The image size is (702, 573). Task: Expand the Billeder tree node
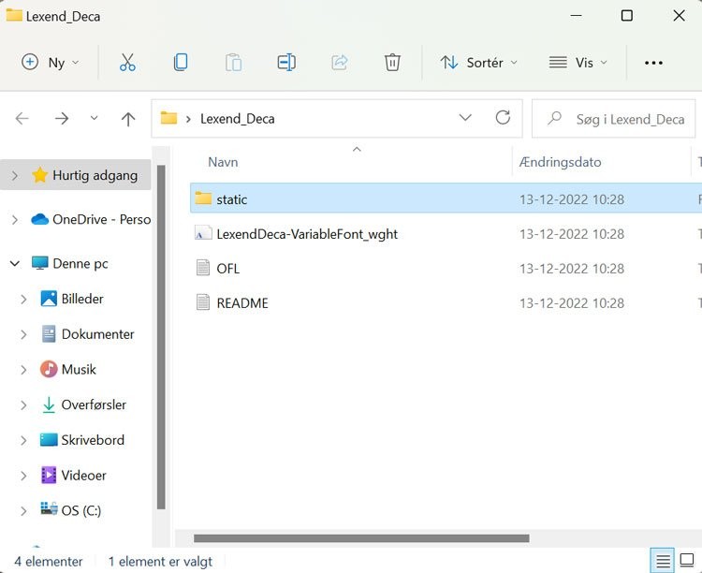pos(23,300)
